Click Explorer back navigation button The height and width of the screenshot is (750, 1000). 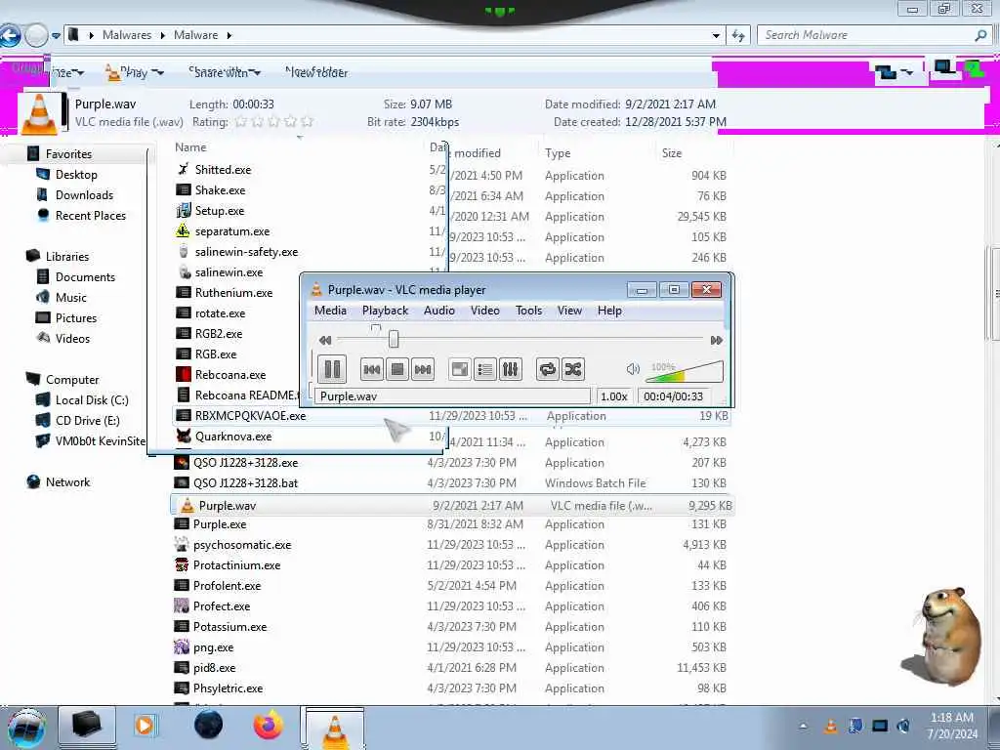(x=10, y=35)
